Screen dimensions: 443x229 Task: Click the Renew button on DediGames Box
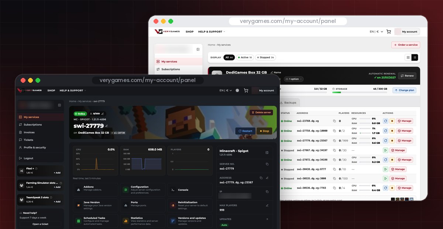coord(407,76)
